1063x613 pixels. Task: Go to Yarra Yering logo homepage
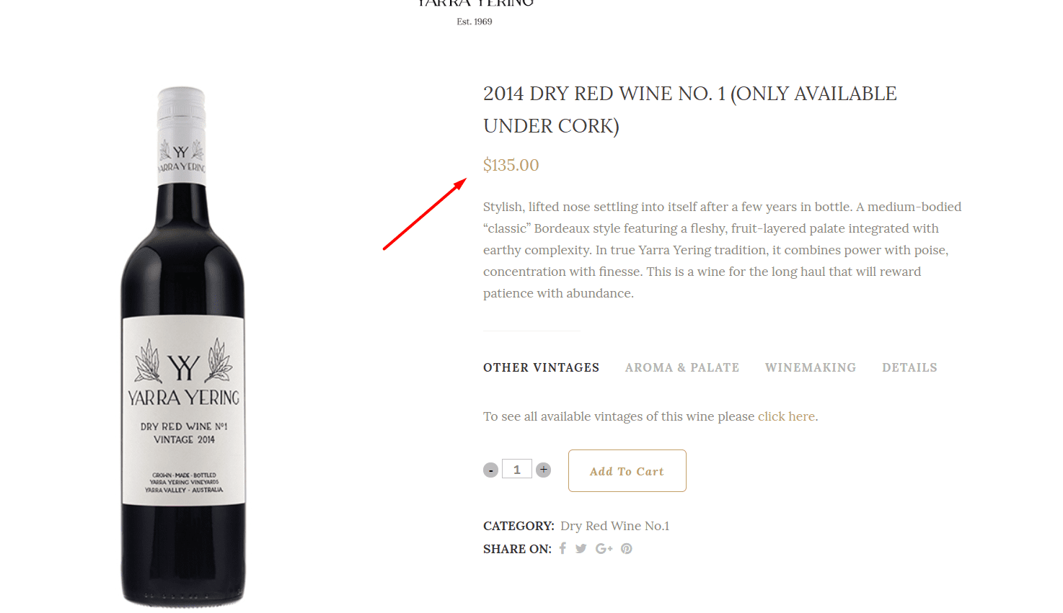475,11
